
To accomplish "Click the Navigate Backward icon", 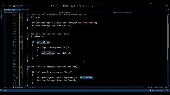I will [3, 6].
